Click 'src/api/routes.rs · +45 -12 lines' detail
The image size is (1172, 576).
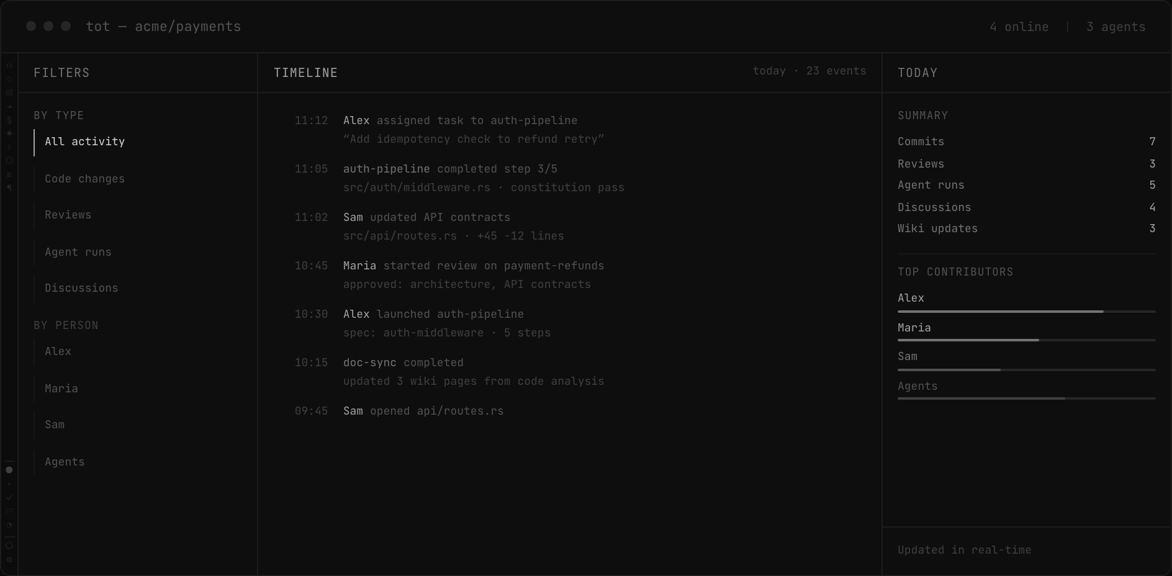point(454,236)
